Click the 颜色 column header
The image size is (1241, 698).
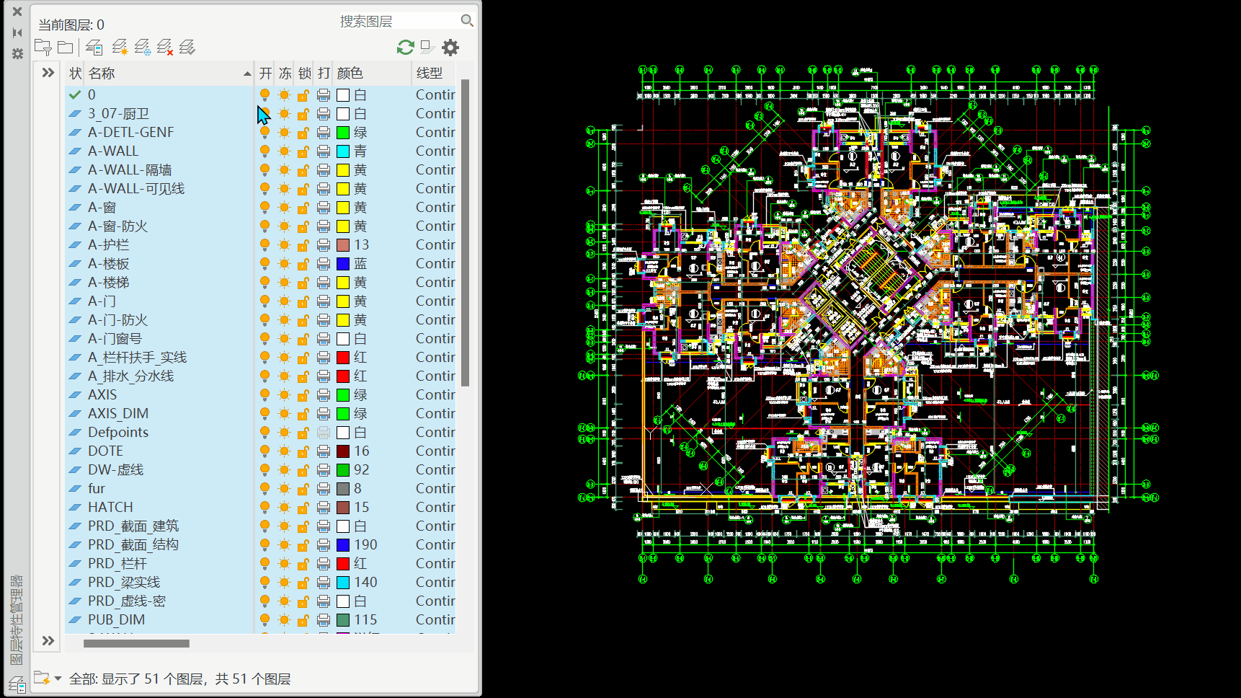tap(350, 74)
